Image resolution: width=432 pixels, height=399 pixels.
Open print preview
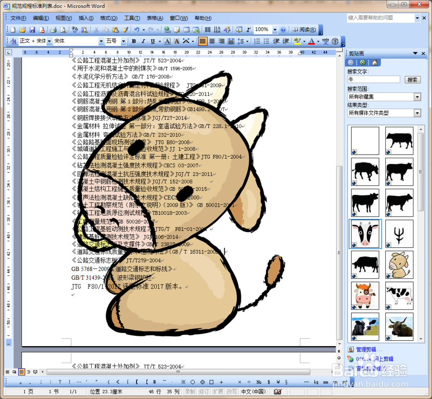tap(63, 29)
